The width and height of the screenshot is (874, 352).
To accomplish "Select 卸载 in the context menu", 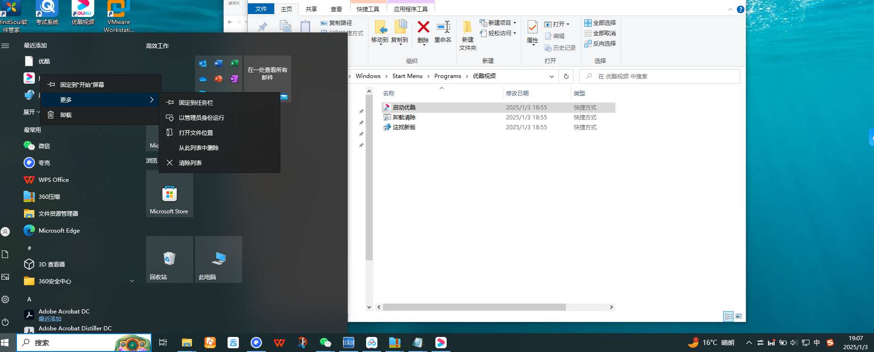I will tap(101, 115).
